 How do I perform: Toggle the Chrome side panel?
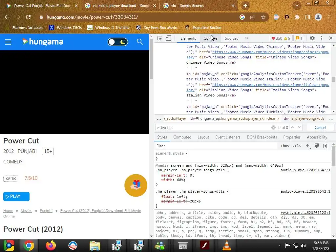tap(308, 17)
